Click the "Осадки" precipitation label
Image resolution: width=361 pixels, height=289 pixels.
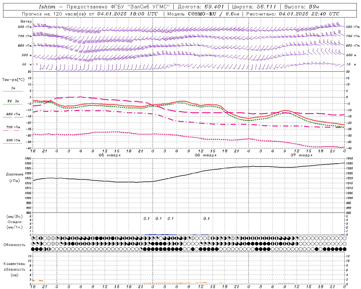pyautogui.click(x=15, y=222)
